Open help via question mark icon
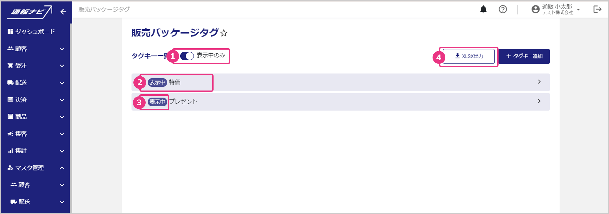 [503, 10]
